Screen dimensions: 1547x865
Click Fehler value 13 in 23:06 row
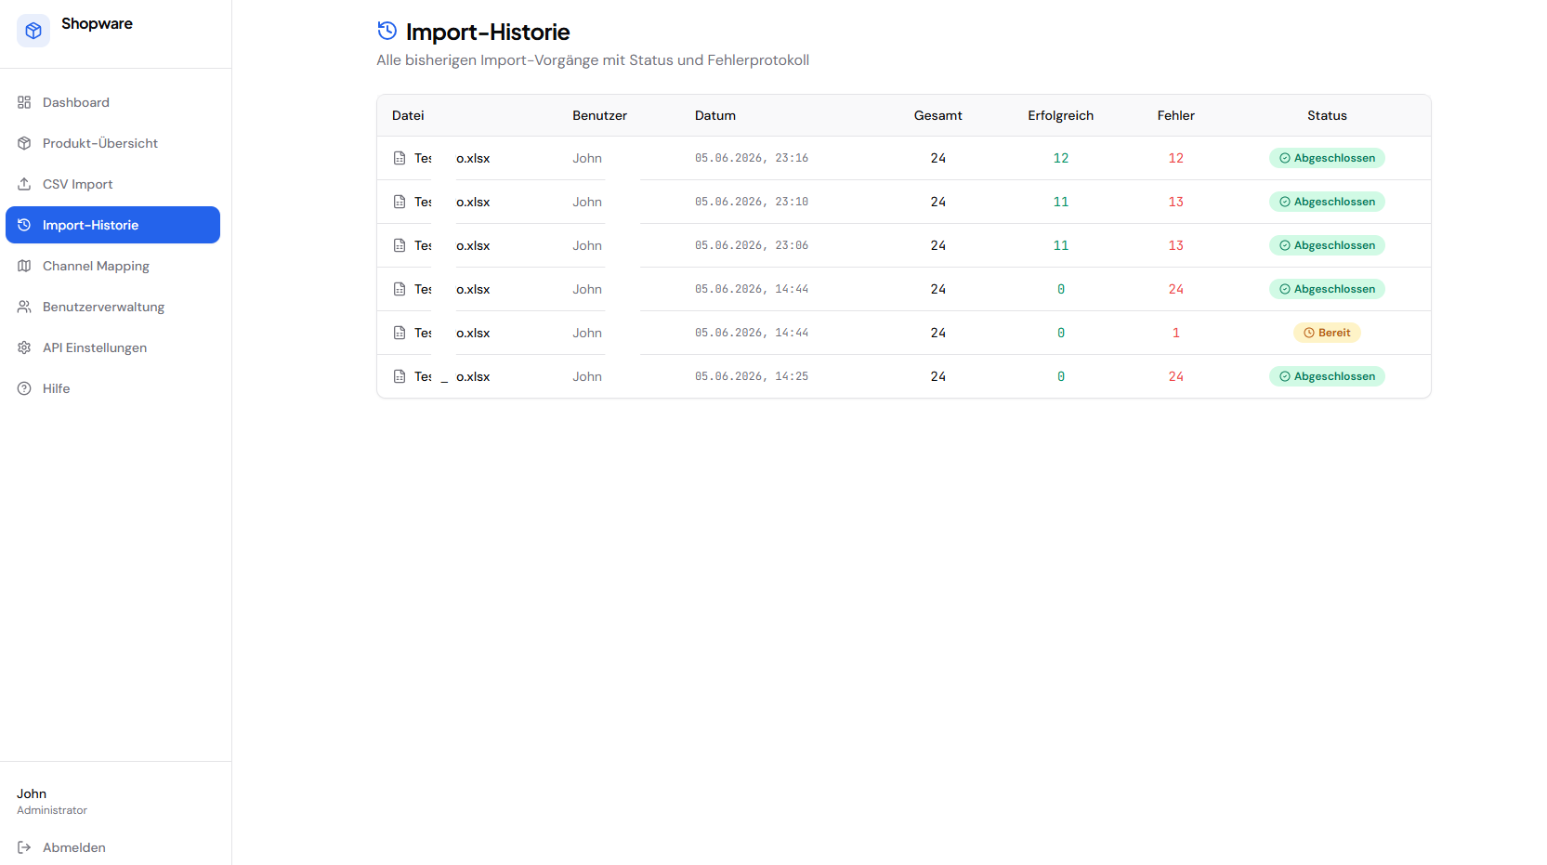coord(1175,245)
